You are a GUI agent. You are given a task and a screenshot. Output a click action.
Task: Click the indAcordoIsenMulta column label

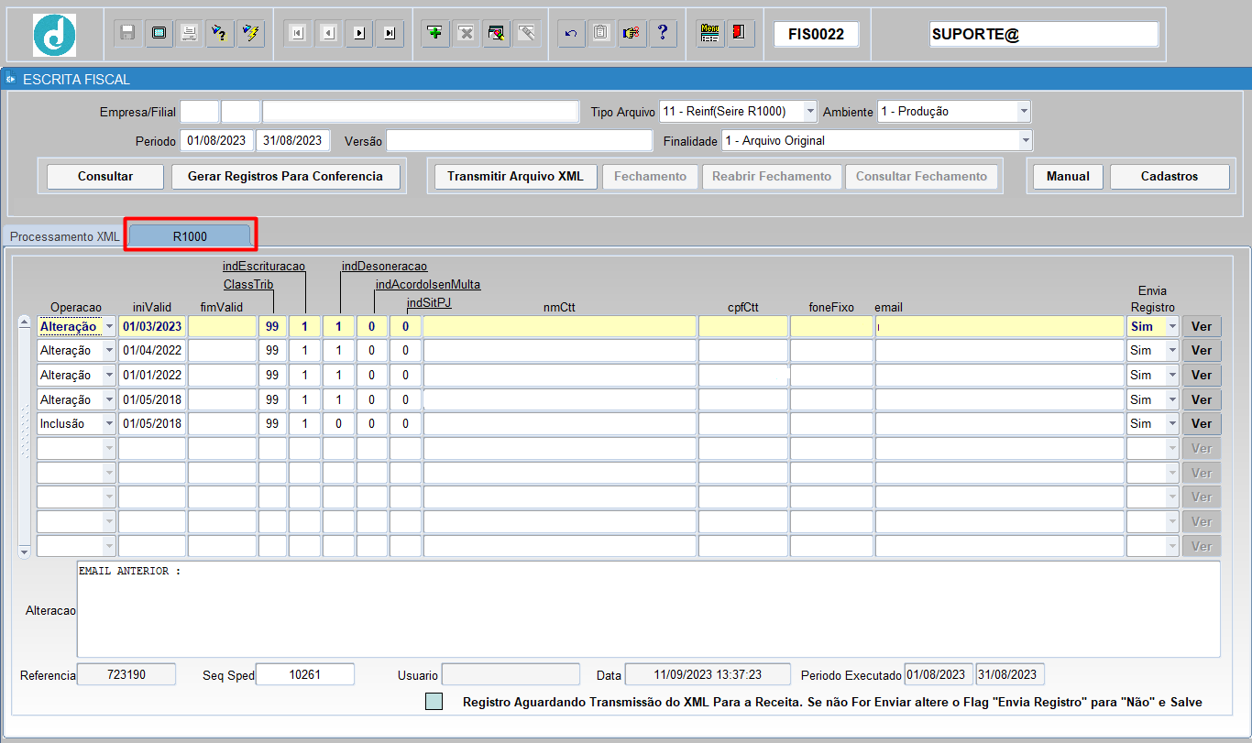coord(428,285)
